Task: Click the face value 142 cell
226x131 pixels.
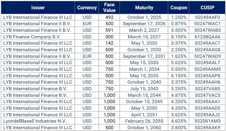Action: [x=109, y=43]
